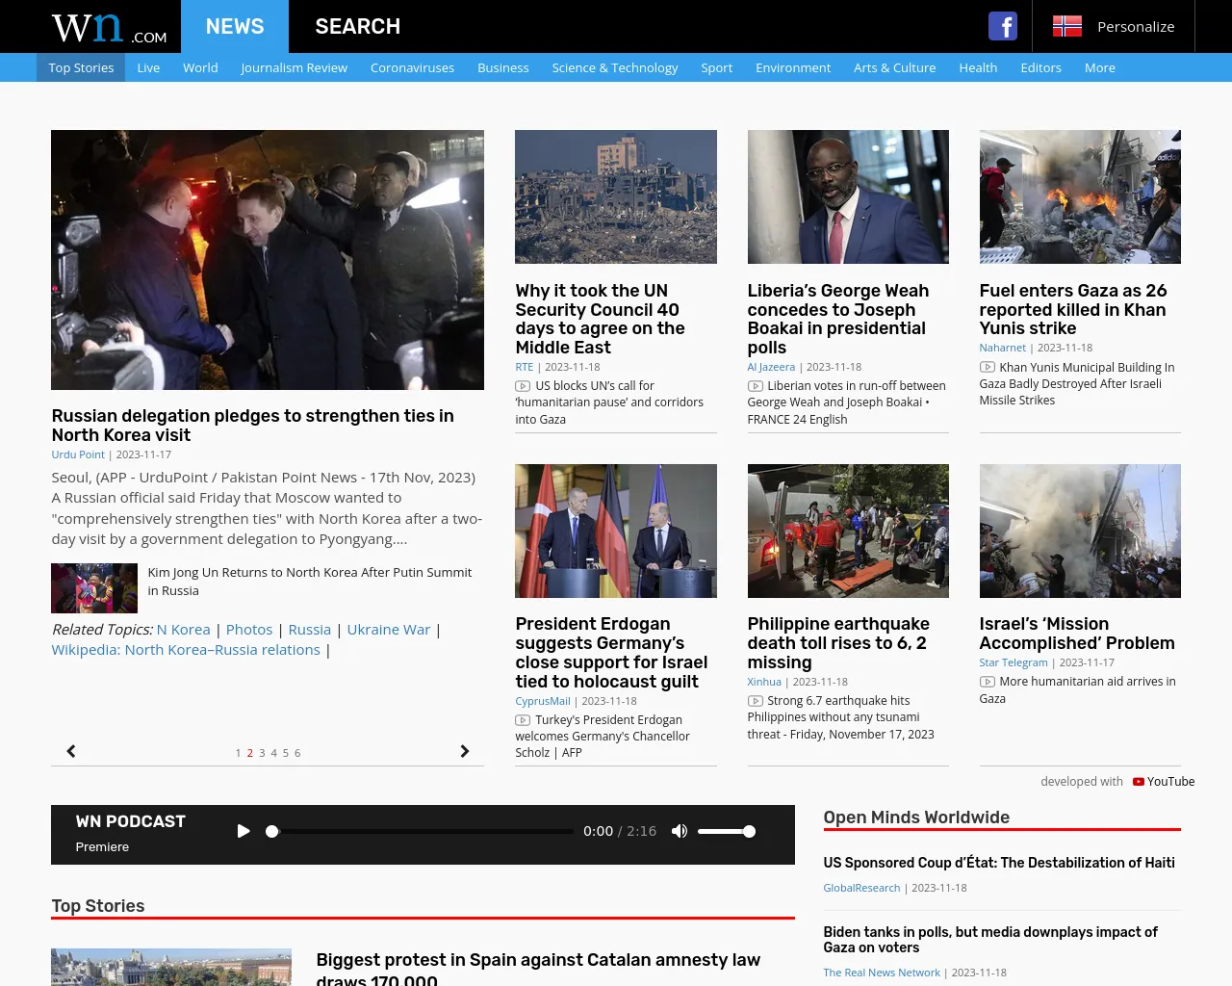Open the Erdogan and Scholz thumbnail
Viewport: 1232px width, 986px height.
click(615, 531)
